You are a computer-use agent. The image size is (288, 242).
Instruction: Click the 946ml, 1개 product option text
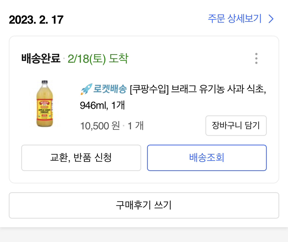102,106
